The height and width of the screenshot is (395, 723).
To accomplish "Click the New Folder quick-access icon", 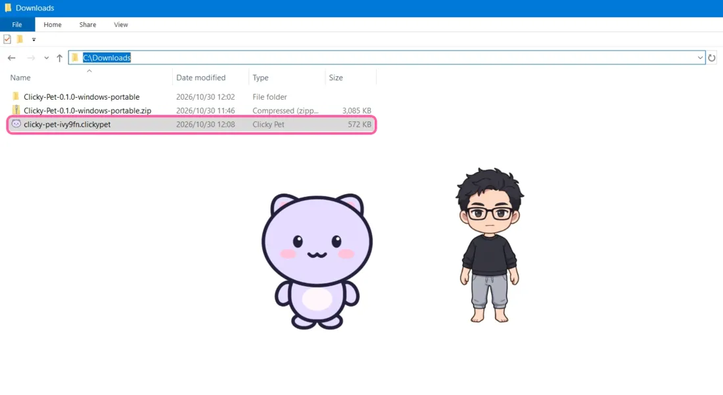I will click(x=20, y=39).
